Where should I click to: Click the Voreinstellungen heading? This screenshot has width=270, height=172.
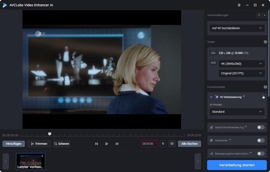tap(218, 15)
